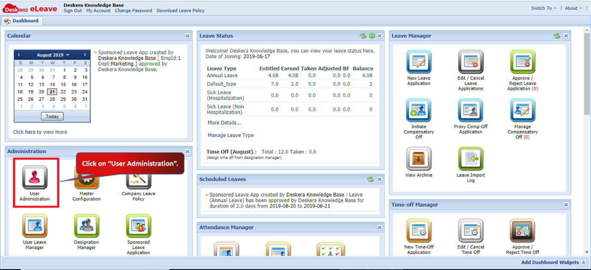Image resolution: width=591 pixels, height=270 pixels.
Task: Click Entitled column header
Action: click(269, 68)
